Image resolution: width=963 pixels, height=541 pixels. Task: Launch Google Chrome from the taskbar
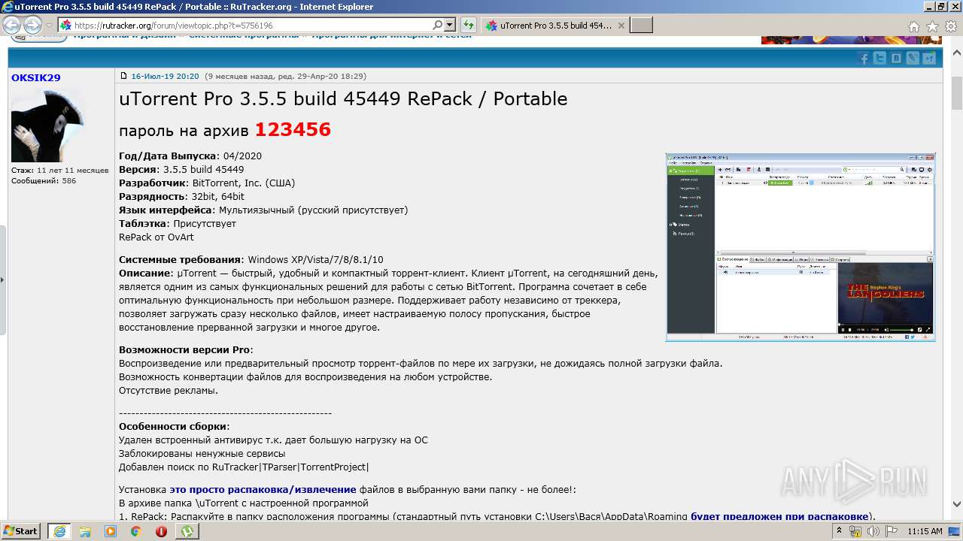point(135,531)
